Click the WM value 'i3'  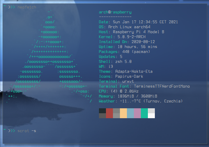111,66
